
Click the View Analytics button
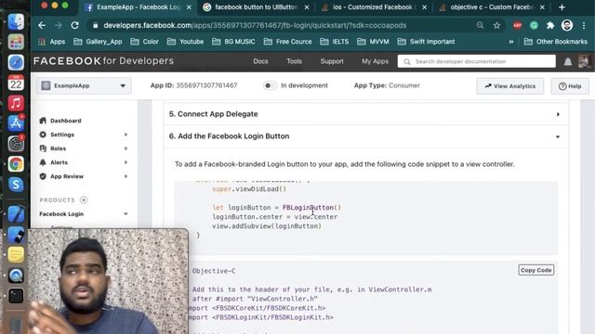[510, 86]
